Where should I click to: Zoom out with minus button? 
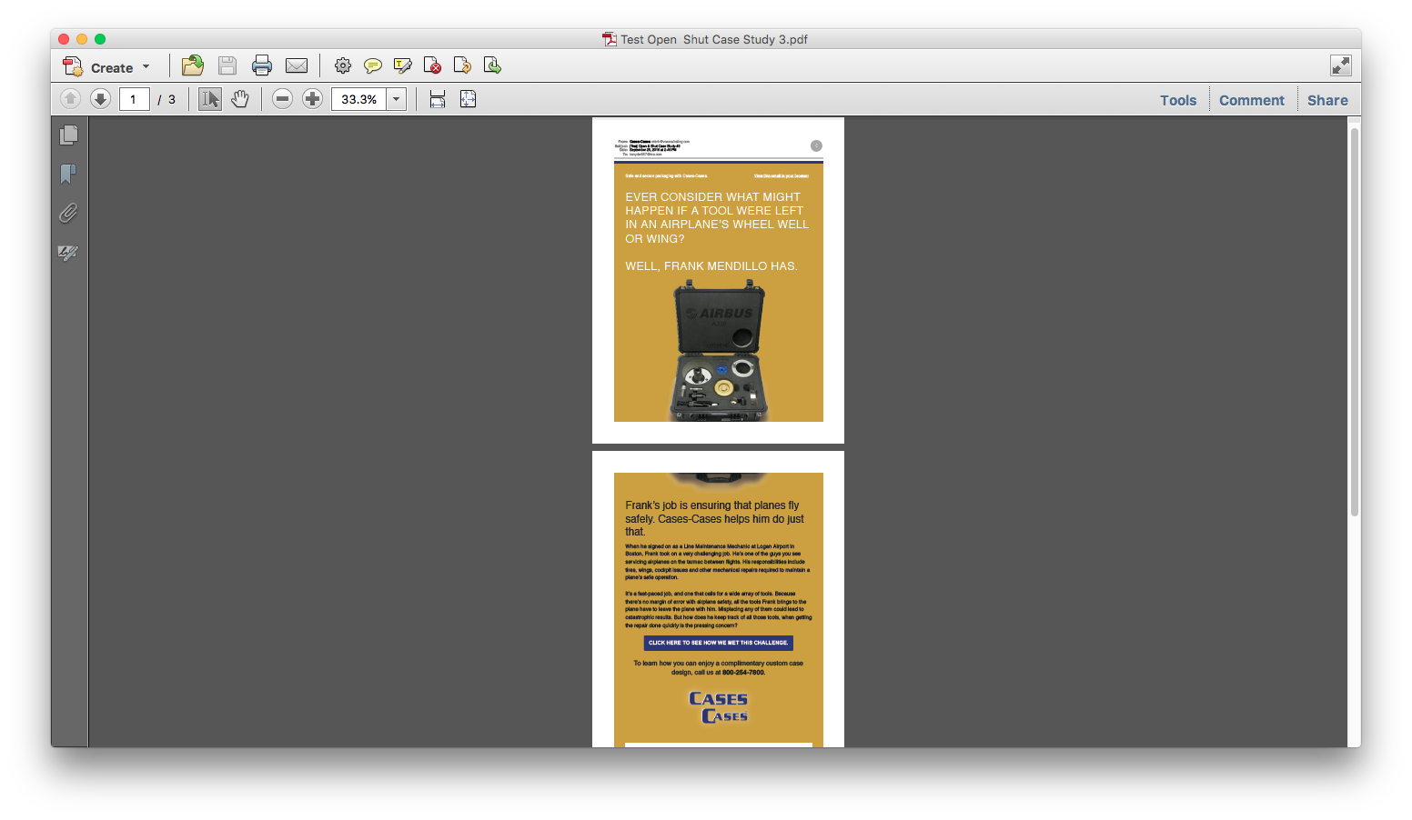click(282, 99)
